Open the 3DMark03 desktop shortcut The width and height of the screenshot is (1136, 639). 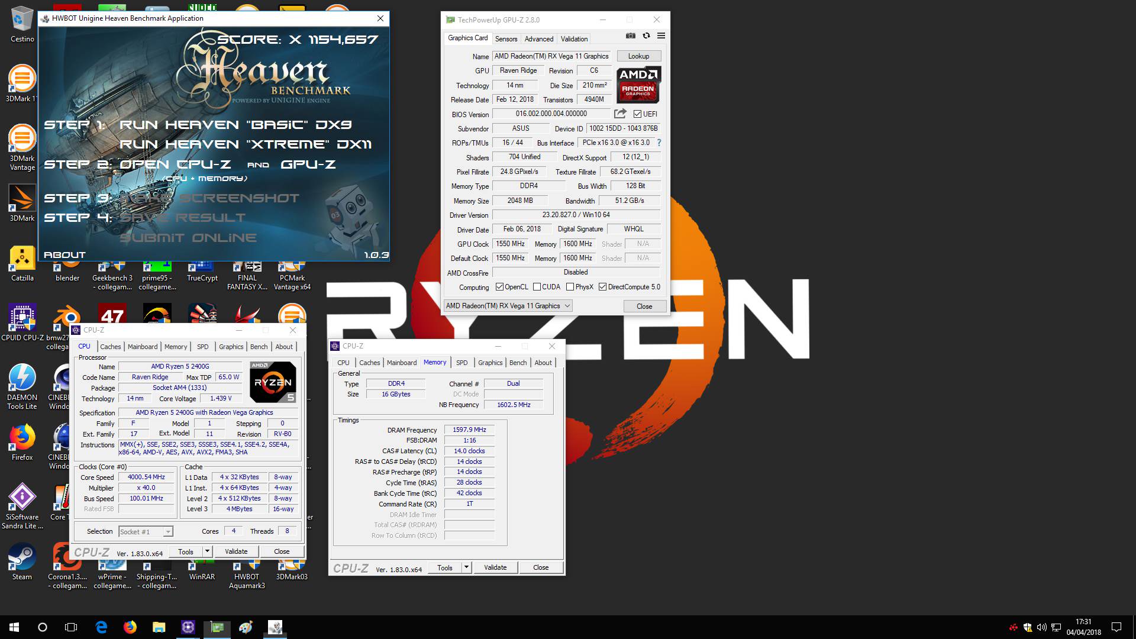click(x=292, y=571)
